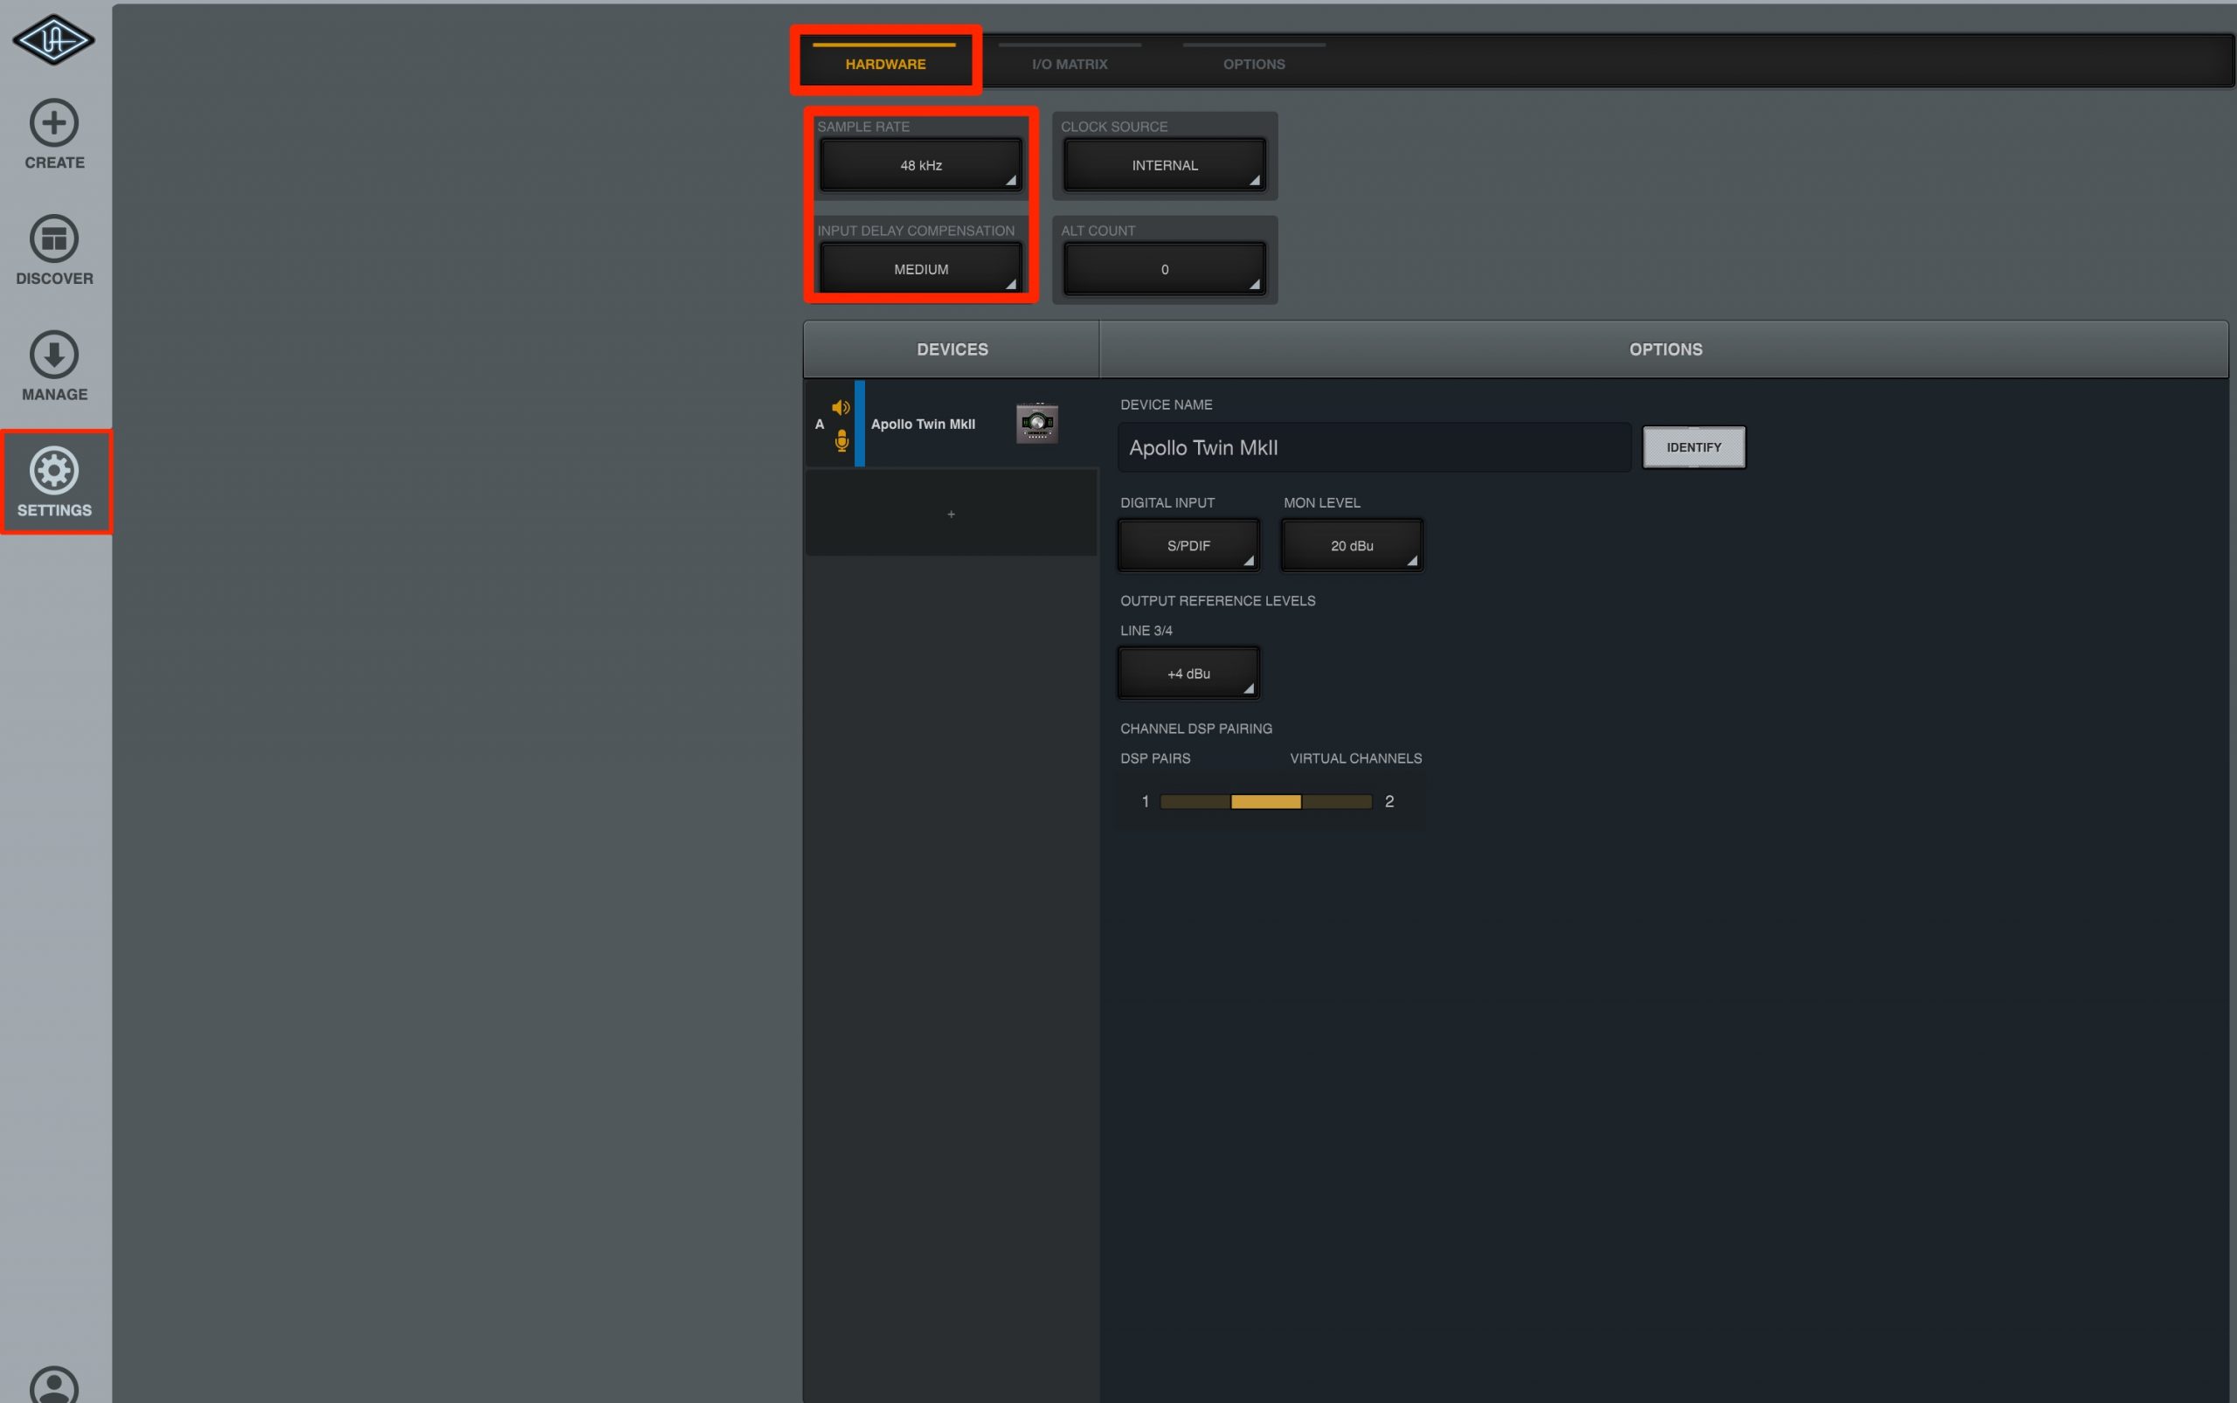Open the Clock Source Internal dropdown

(1164, 165)
